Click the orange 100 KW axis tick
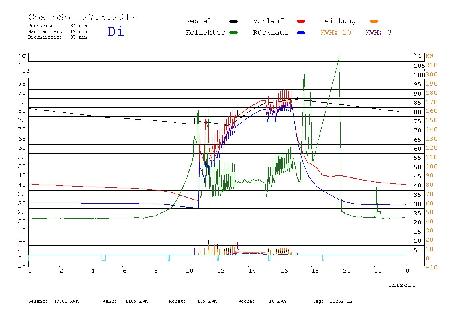 point(431,166)
